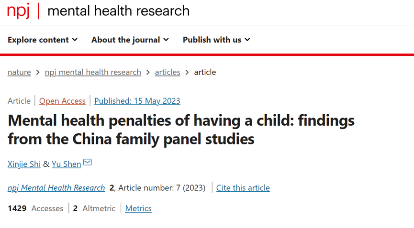Image resolution: width=414 pixels, height=228 pixels.
Task: Open author Xinjie Shi's details
Action: pos(24,164)
